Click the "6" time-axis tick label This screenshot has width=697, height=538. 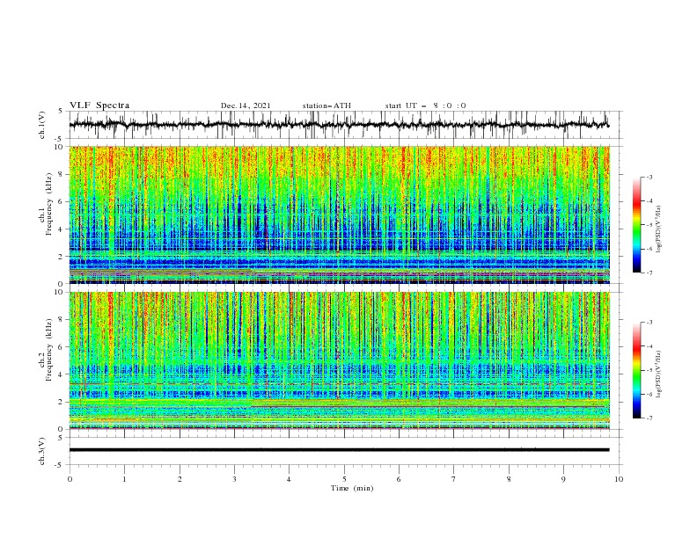tap(399, 479)
